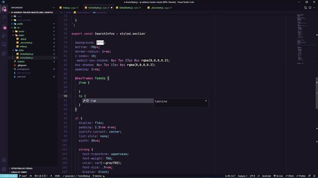Click the @keyframes fadeUp line
Viewport: 318px width, 178px height.
(x=92, y=78)
